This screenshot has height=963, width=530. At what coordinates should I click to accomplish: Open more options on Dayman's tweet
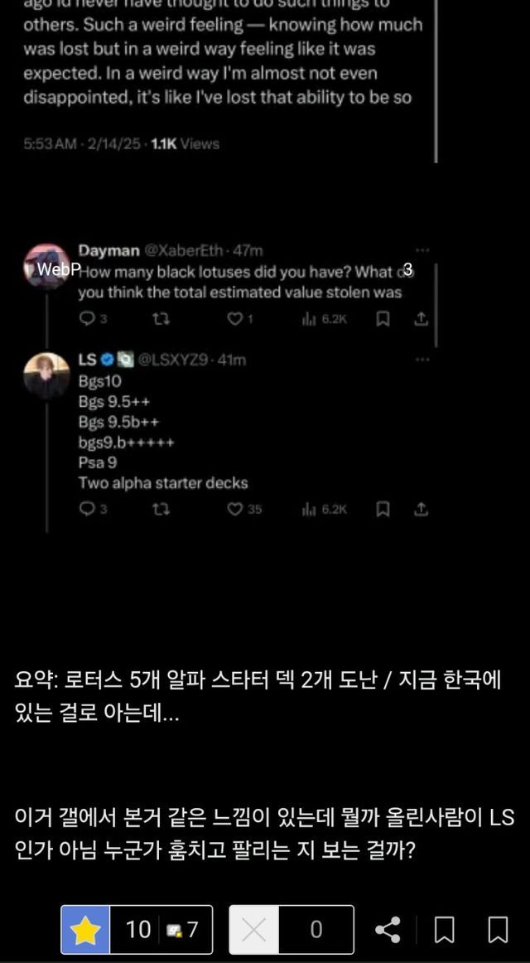(422, 249)
